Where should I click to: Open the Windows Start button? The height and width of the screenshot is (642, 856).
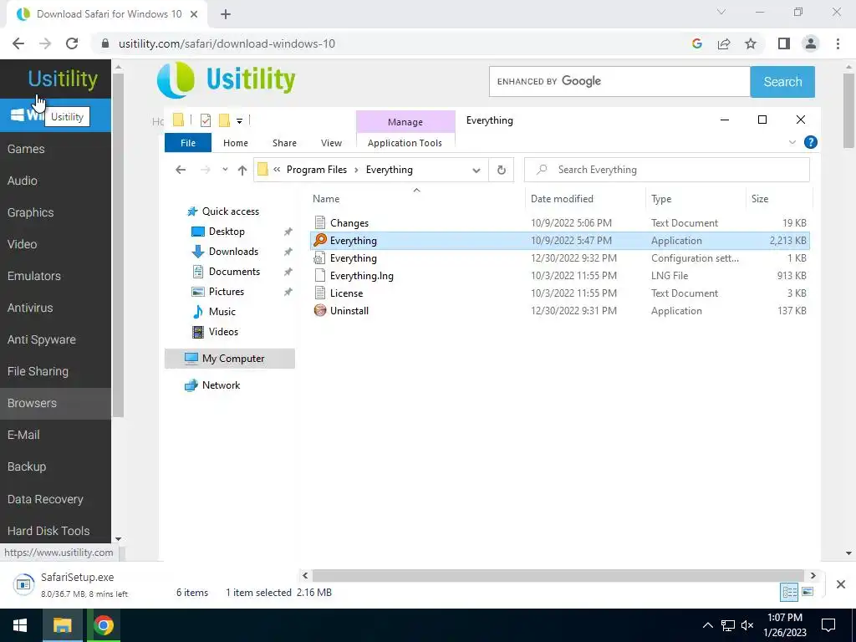[x=20, y=625]
